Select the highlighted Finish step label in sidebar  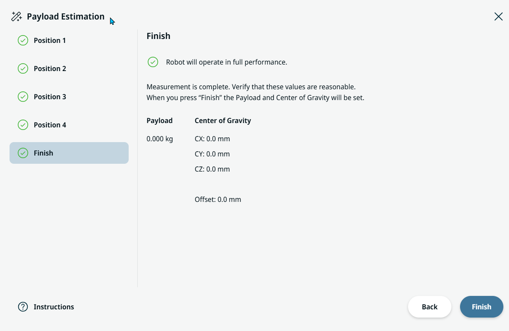pos(43,153)
